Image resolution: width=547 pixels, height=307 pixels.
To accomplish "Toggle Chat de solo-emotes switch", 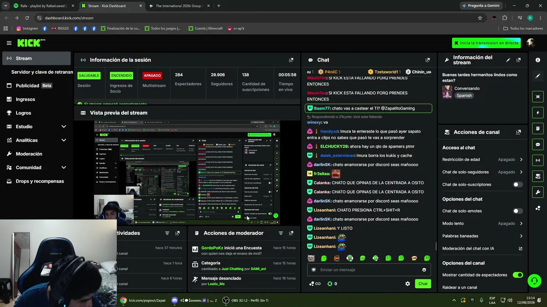I will point(518,211).
